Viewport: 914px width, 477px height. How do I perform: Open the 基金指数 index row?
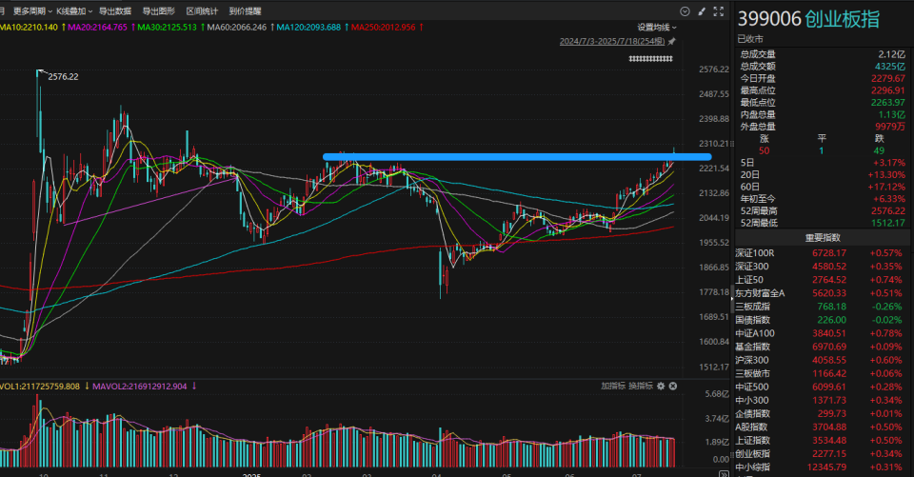(x=819, y=347)
